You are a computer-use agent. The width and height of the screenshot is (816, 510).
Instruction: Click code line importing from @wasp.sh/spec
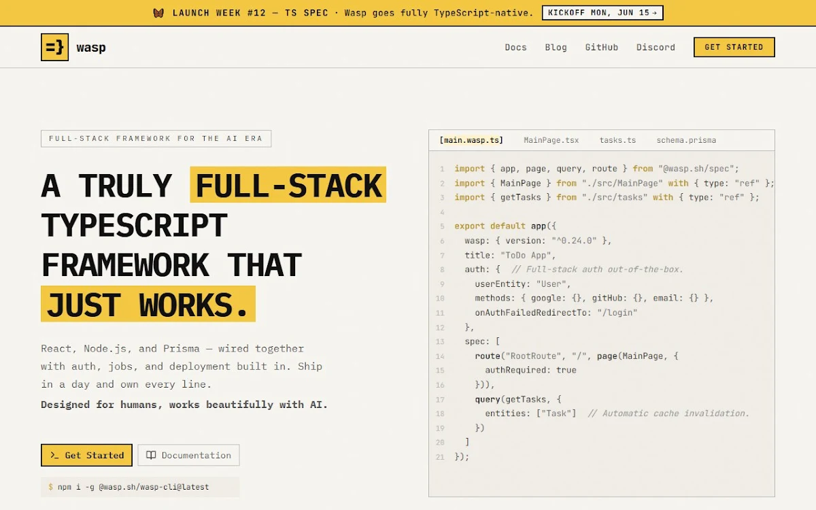click(596, 169)
